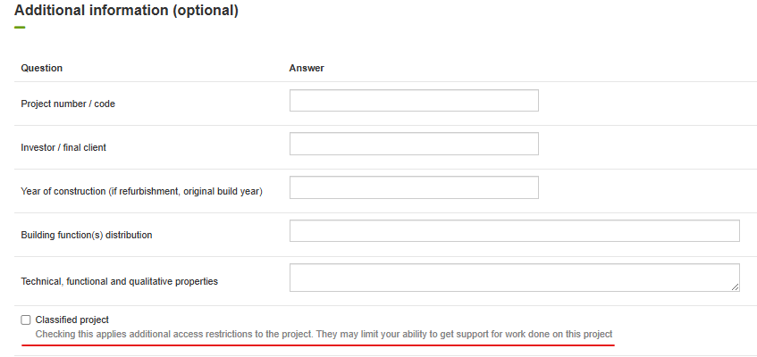Click the 'Additional information (optional)' heading
This screenshot has height=357, width=757.
click(126, 11)
